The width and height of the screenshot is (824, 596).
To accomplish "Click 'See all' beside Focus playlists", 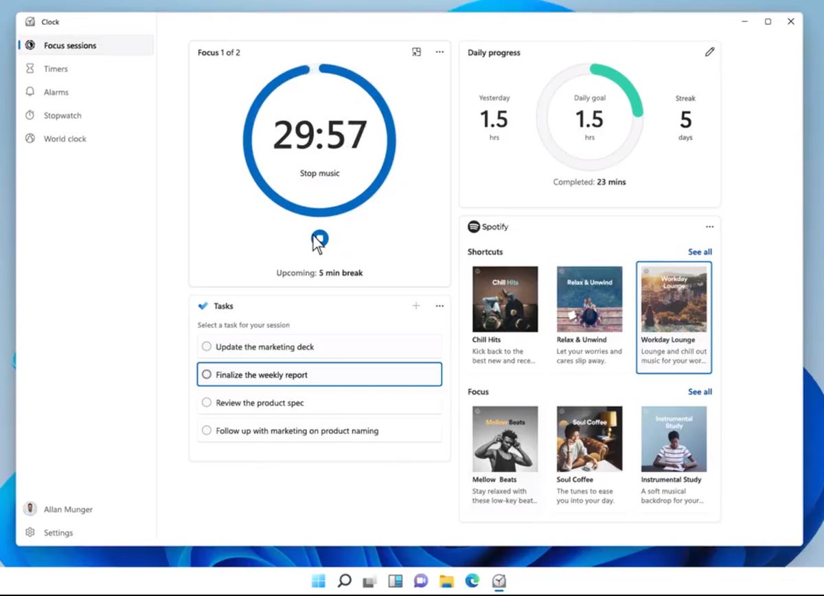I will 700,392.
